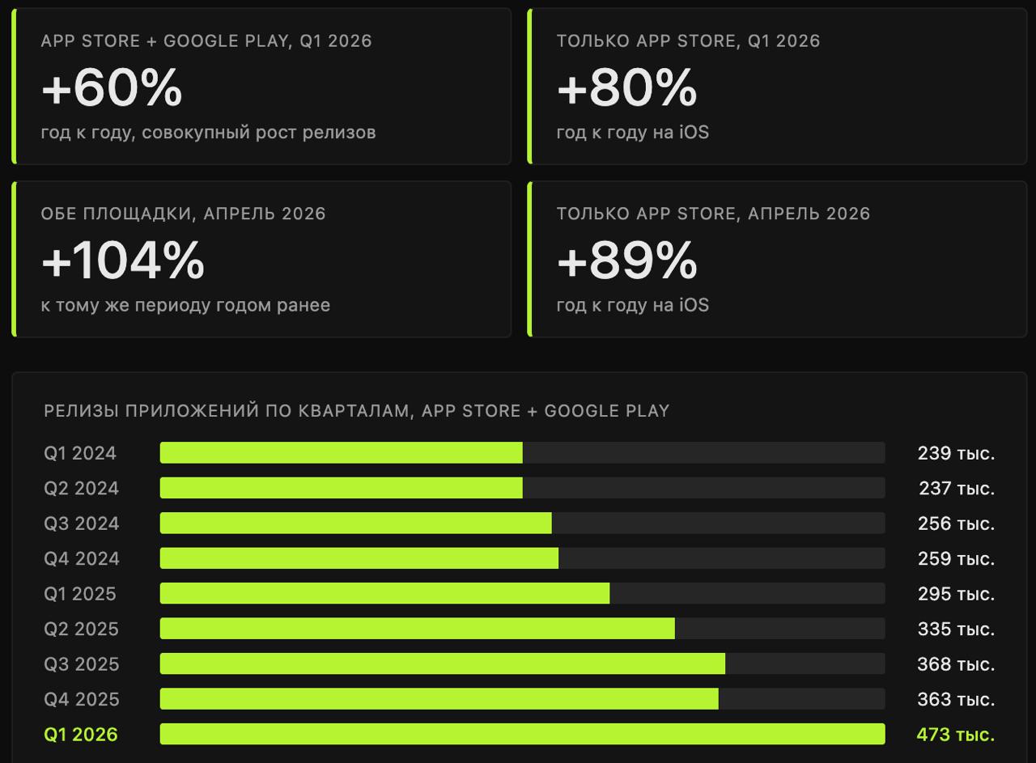Select the +89% App Store April 2026 card
Image resolution: width=1036 pixels, height=763 pixels.
coord(777,259)
